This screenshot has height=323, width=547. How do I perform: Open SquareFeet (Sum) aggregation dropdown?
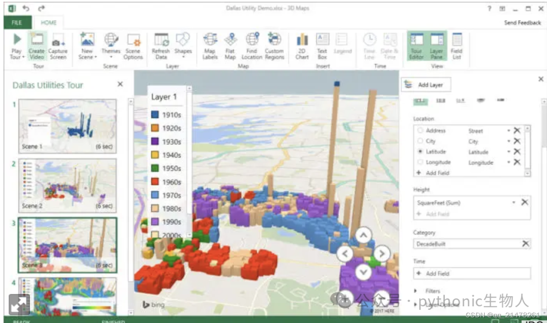tap(514, 203)
